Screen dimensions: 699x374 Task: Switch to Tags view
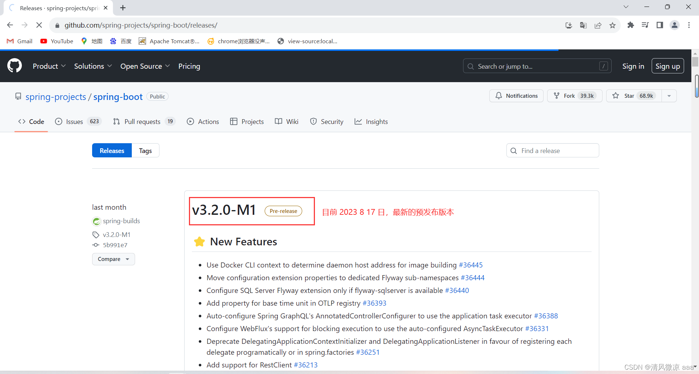[x=145, y=150]
